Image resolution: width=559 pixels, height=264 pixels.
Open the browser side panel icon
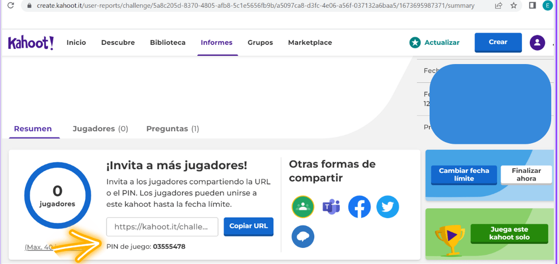tap(532, 5)
